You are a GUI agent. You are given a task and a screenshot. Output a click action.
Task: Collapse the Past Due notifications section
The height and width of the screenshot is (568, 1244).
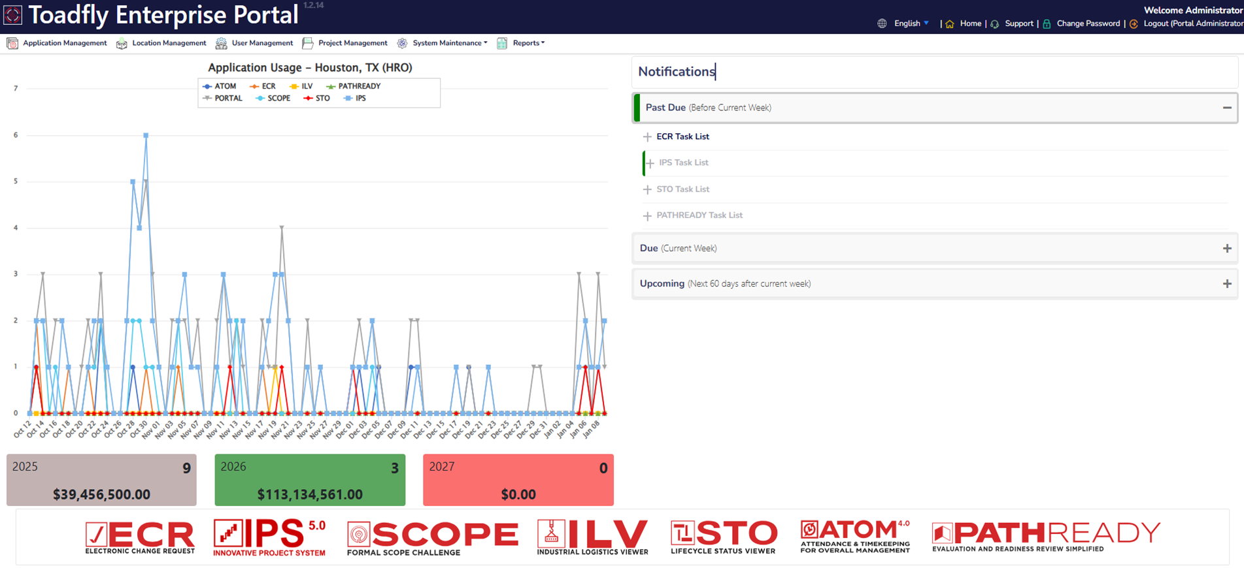coord(1226,108)
